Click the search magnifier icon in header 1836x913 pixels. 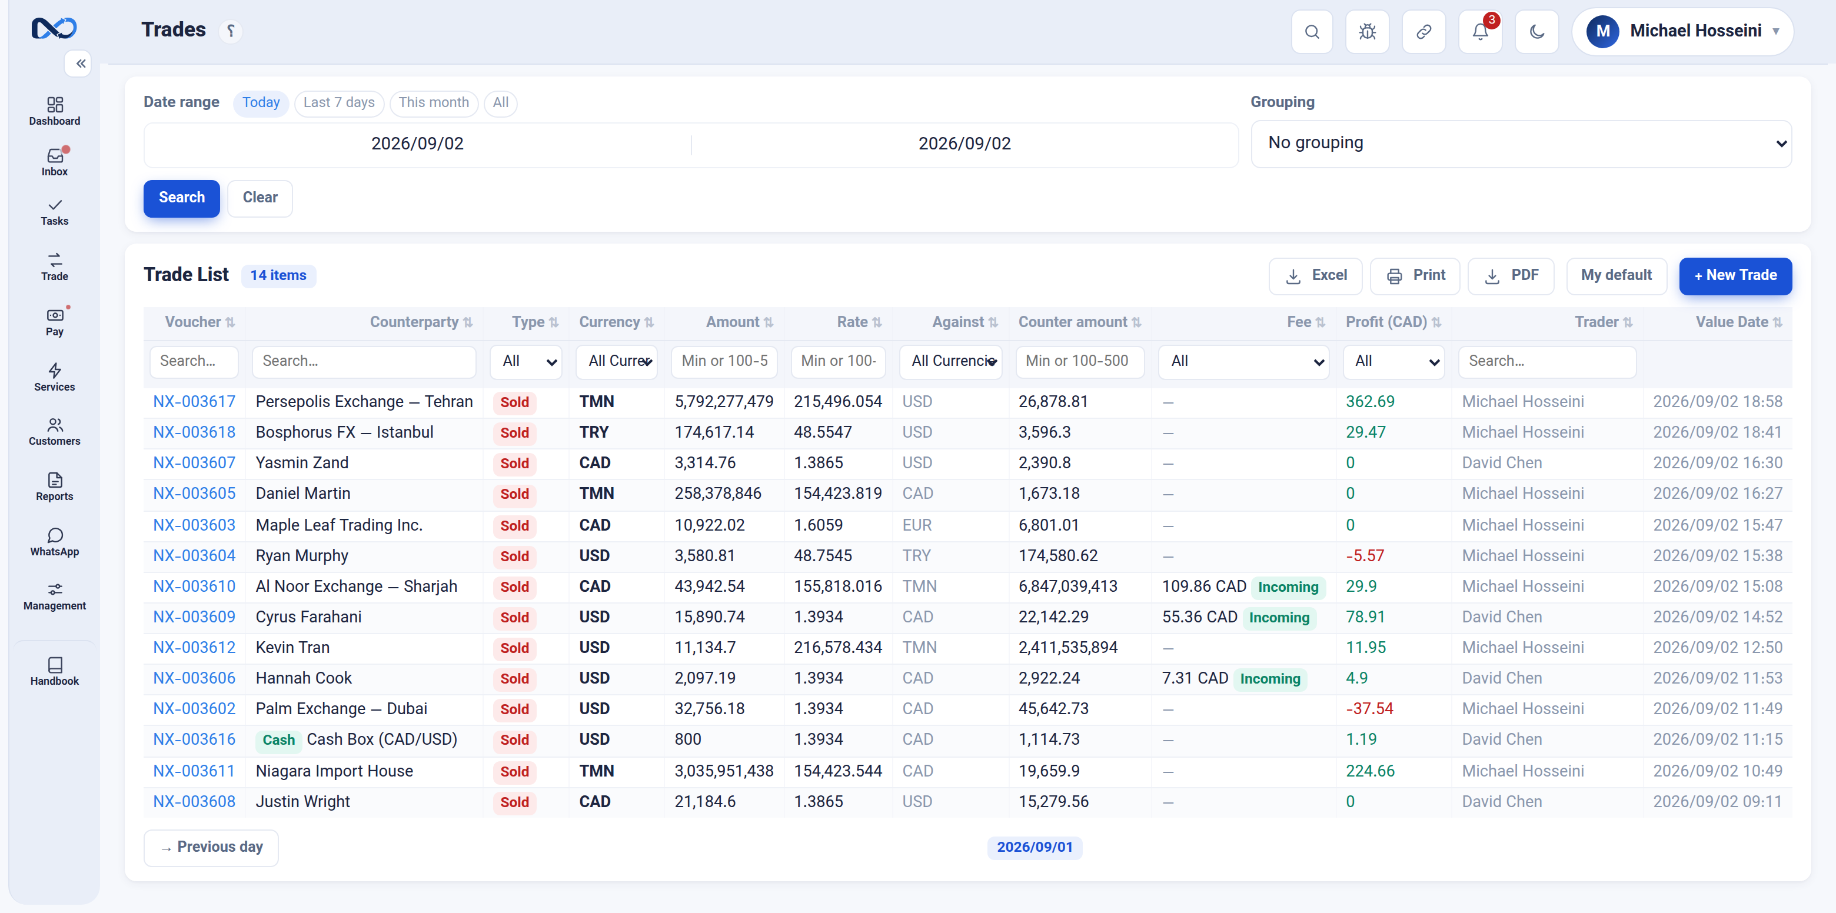click(1312, 31)
